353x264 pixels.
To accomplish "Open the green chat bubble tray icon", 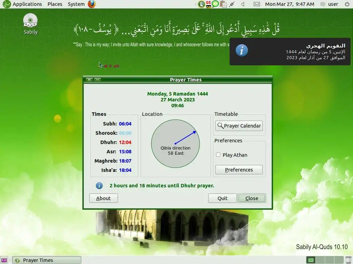I will point(215,4).
